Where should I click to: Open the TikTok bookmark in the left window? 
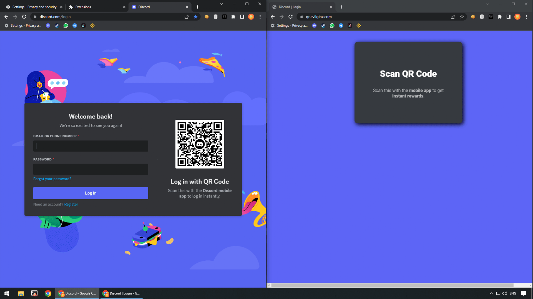[84, 26]
